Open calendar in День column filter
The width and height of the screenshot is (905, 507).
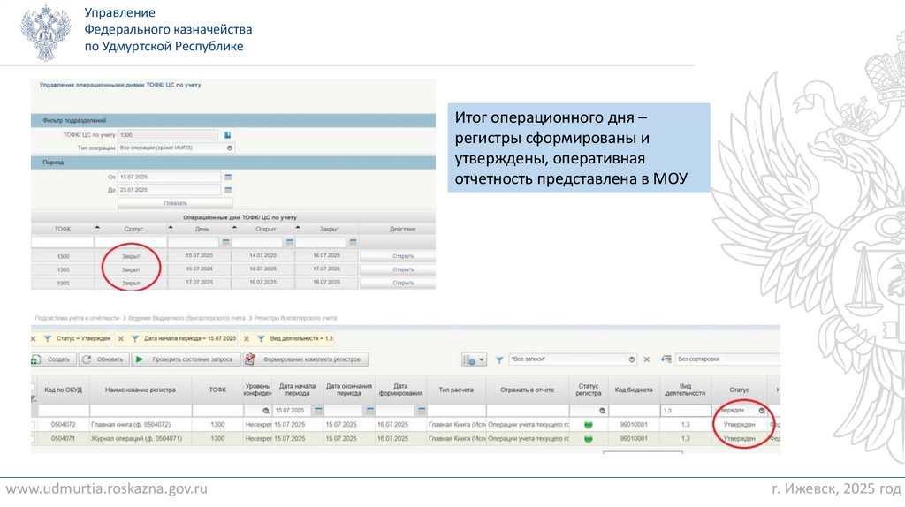click(225, 242)
